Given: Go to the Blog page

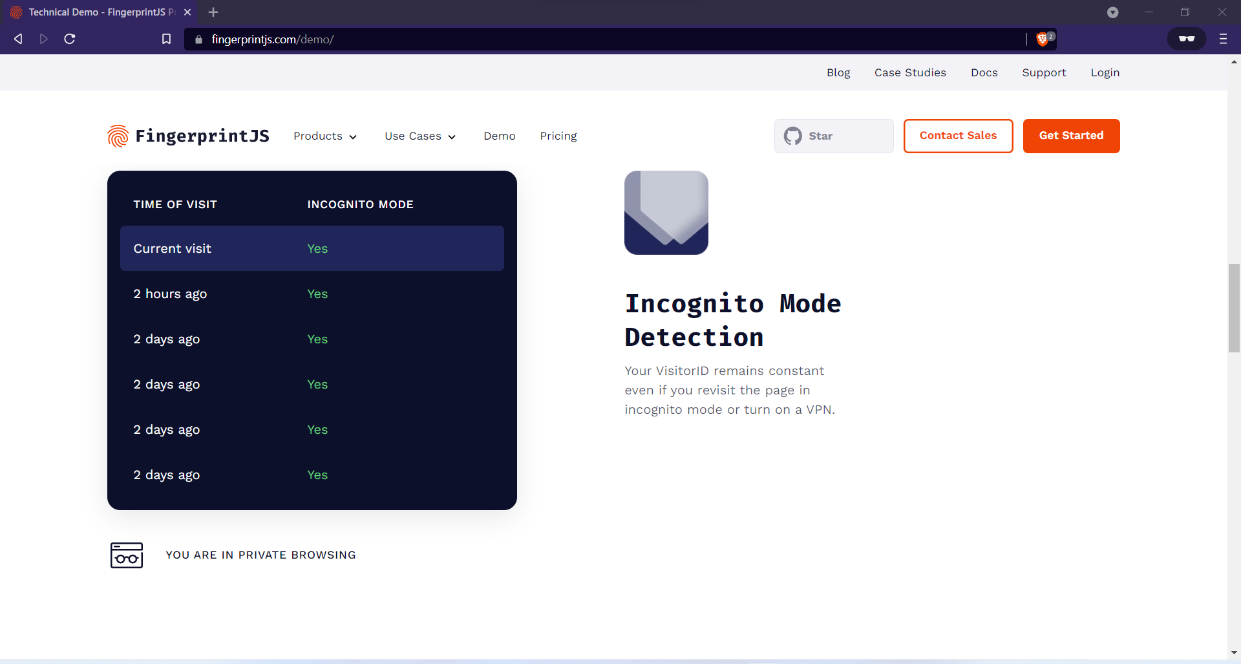Looking at the screenshot, I should (x=838, y=72).
